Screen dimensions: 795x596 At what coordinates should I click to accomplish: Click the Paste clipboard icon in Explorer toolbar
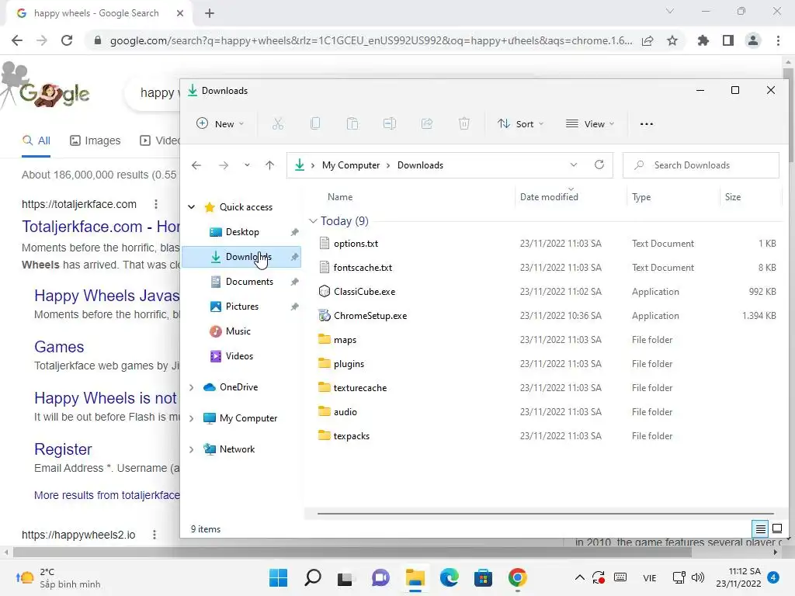tap(352, 123)
